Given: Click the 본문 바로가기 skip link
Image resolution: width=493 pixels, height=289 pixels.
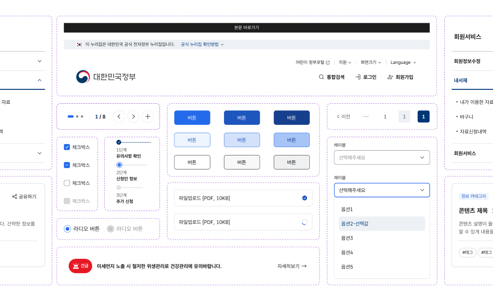Looking at the screenshot, I should pos(246,28).
